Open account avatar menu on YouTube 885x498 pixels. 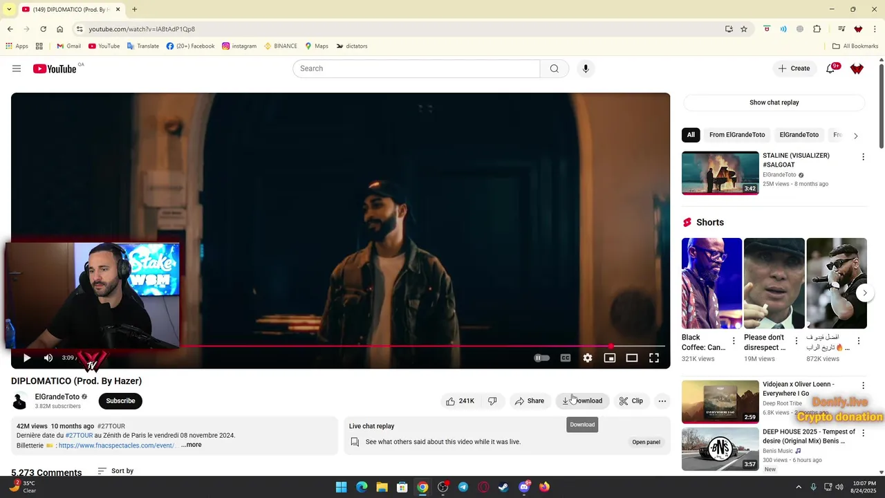pyautogui.click(x=857, y=68)
